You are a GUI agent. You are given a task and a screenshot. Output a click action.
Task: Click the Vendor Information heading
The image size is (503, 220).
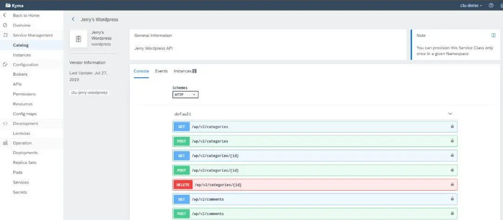87,62
